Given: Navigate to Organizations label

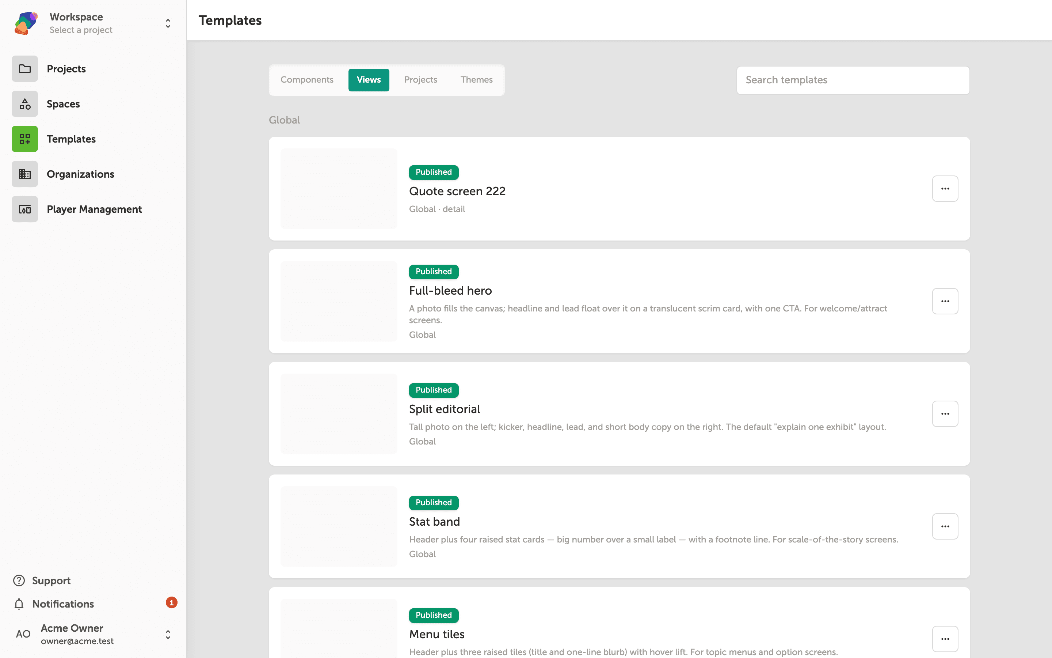Looking at the screenshot, I should tap(80, 174).
